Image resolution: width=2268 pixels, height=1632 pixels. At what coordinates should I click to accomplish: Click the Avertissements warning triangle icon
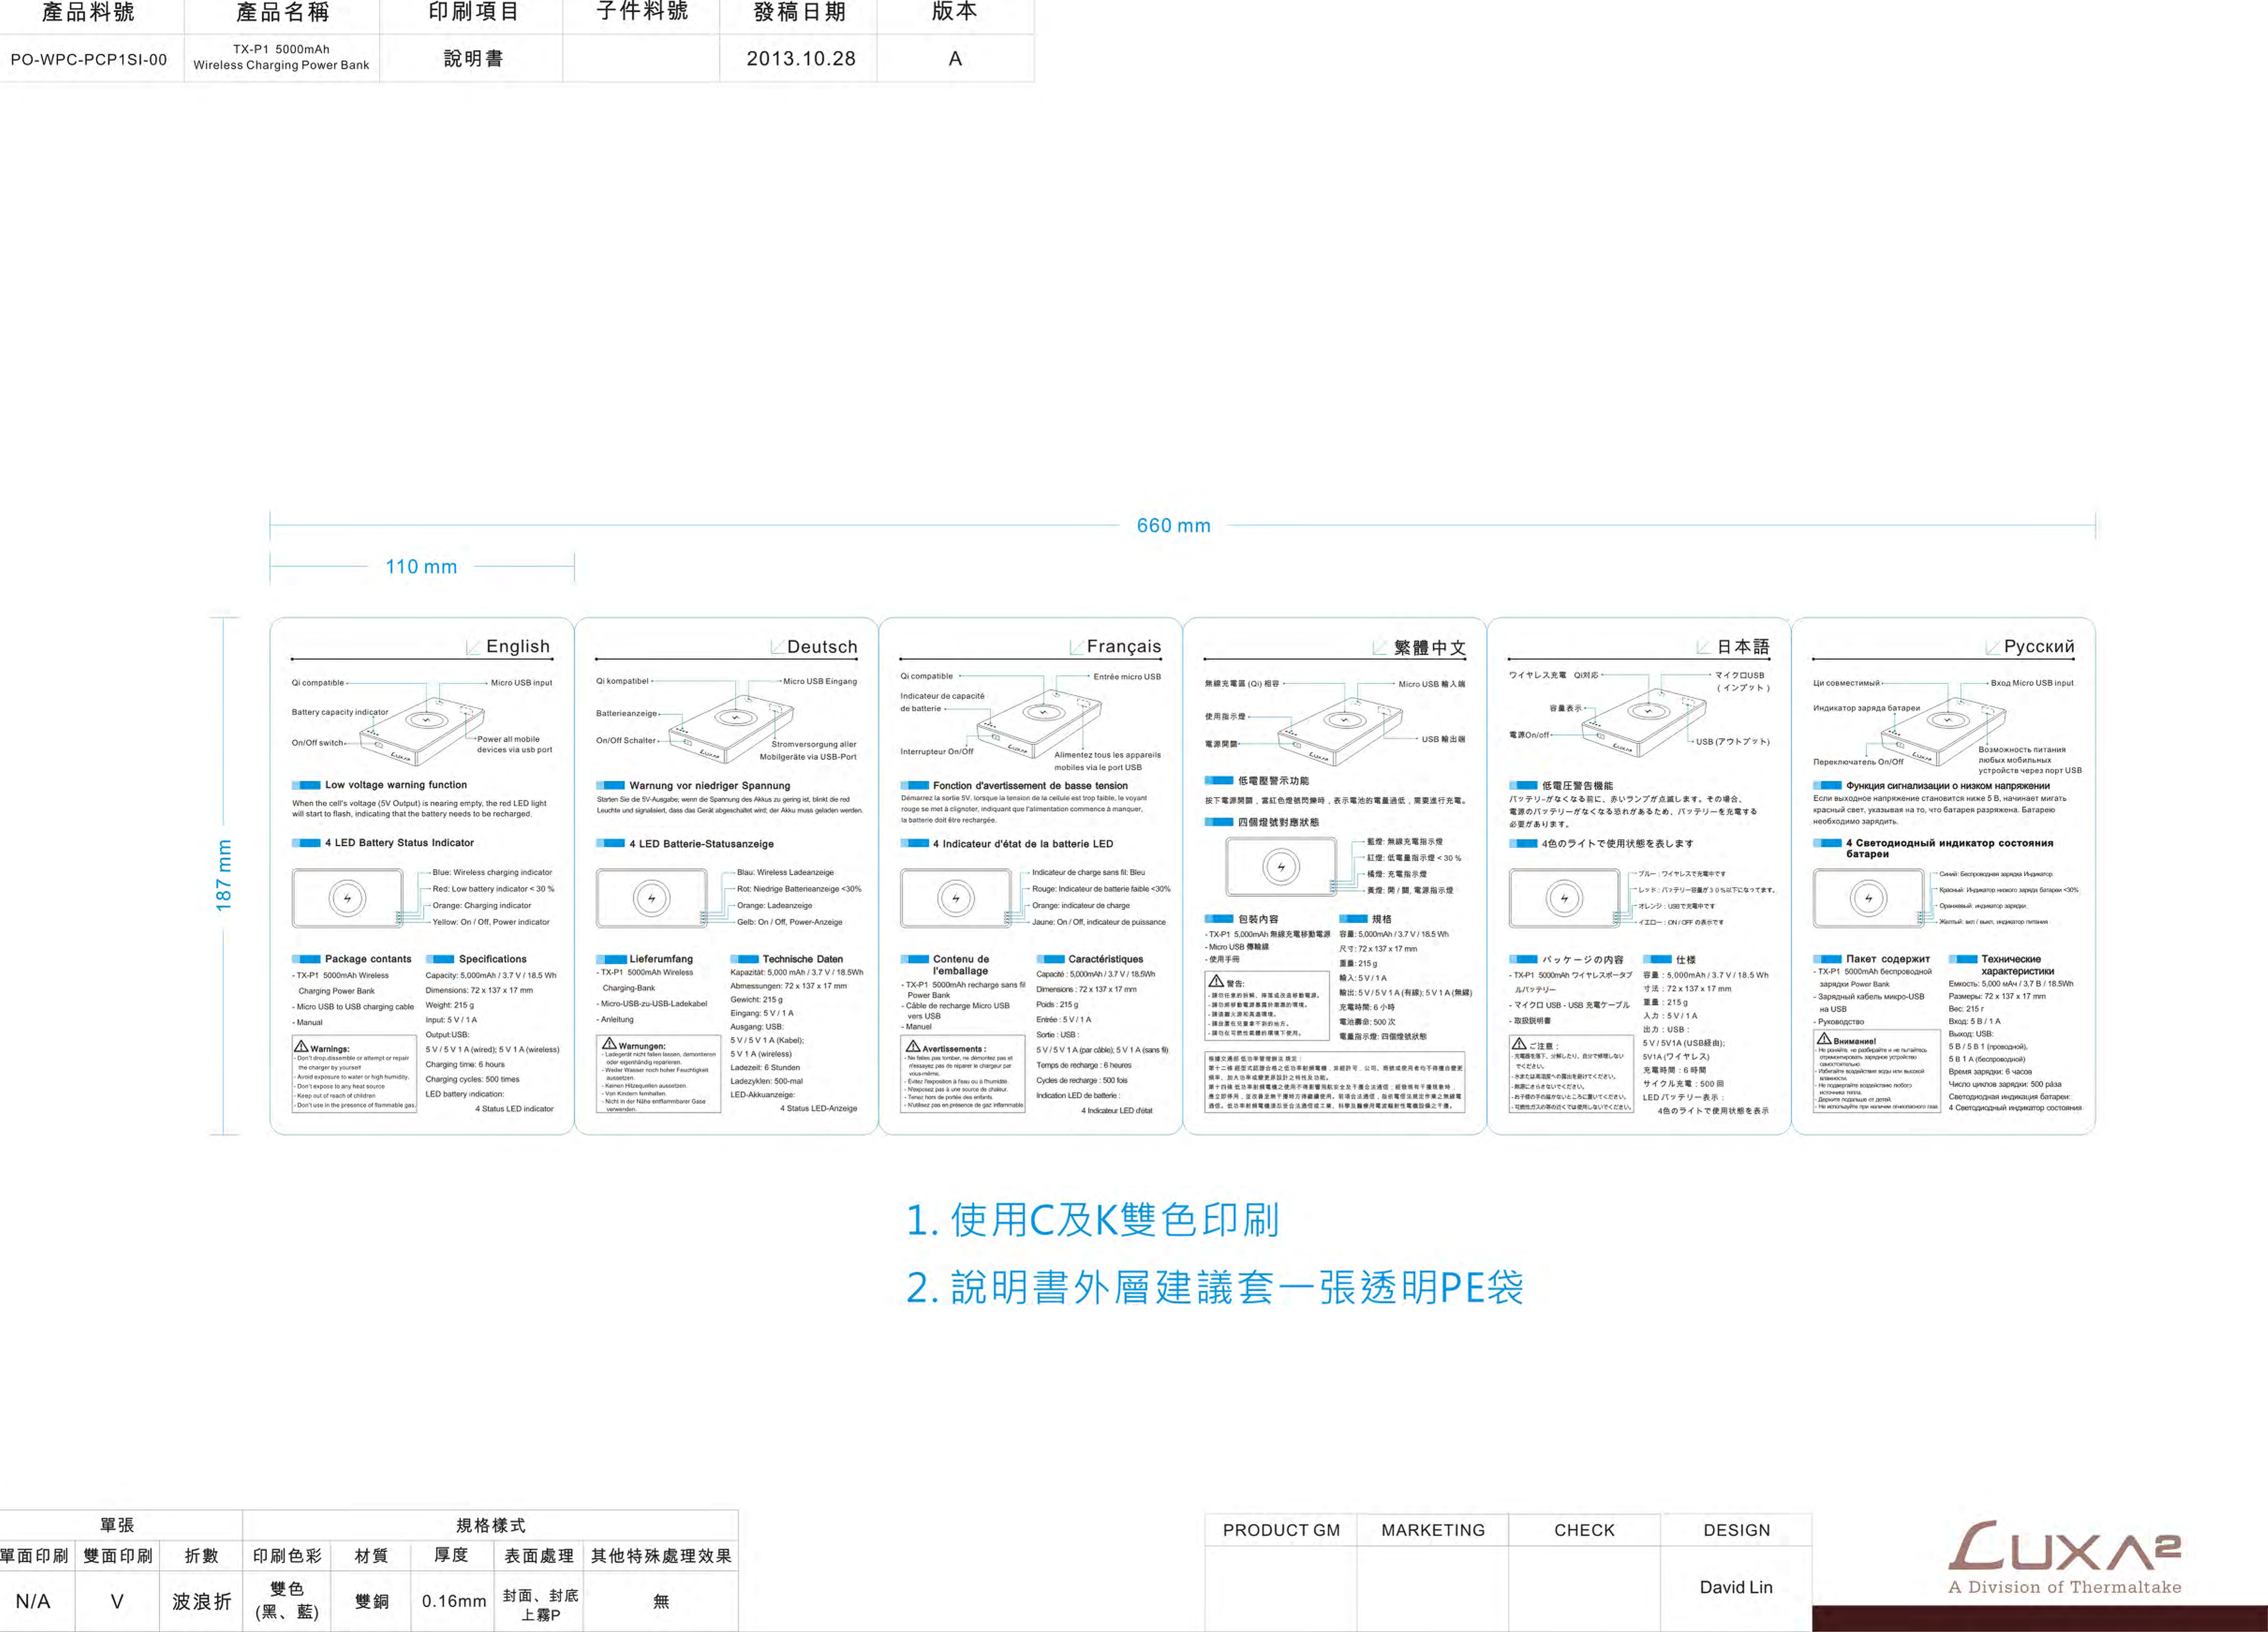[x=913, y=1046]
